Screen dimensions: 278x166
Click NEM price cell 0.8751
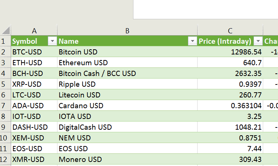pyautogui.click(x=230, y=138)
